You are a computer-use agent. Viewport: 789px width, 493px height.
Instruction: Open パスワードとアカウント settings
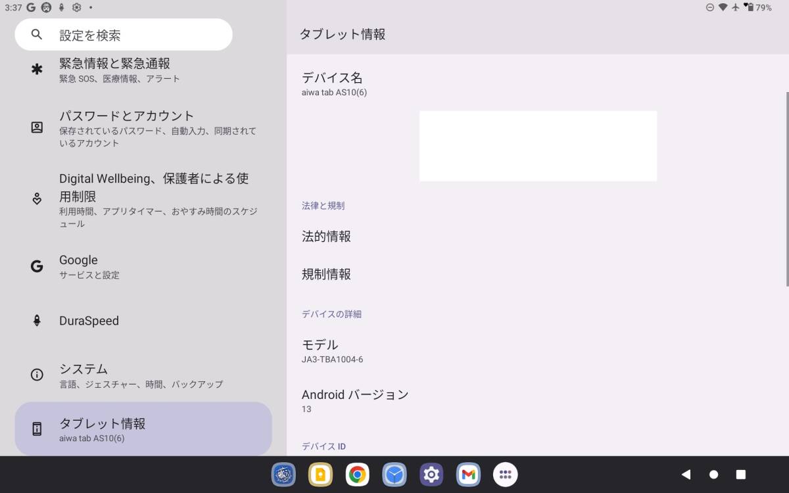point(143,128)
